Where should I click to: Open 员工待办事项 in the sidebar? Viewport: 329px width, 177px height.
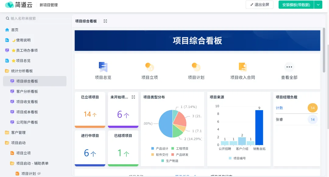pyautogui.click(x=35, y=50)
